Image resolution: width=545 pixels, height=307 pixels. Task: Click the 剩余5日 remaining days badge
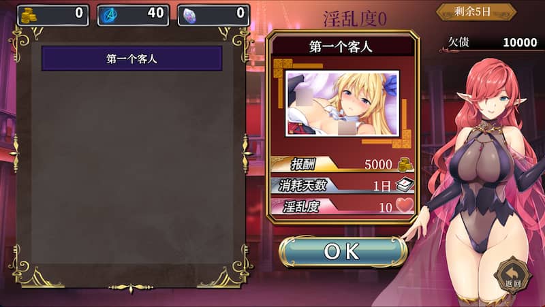click(476, 12)
